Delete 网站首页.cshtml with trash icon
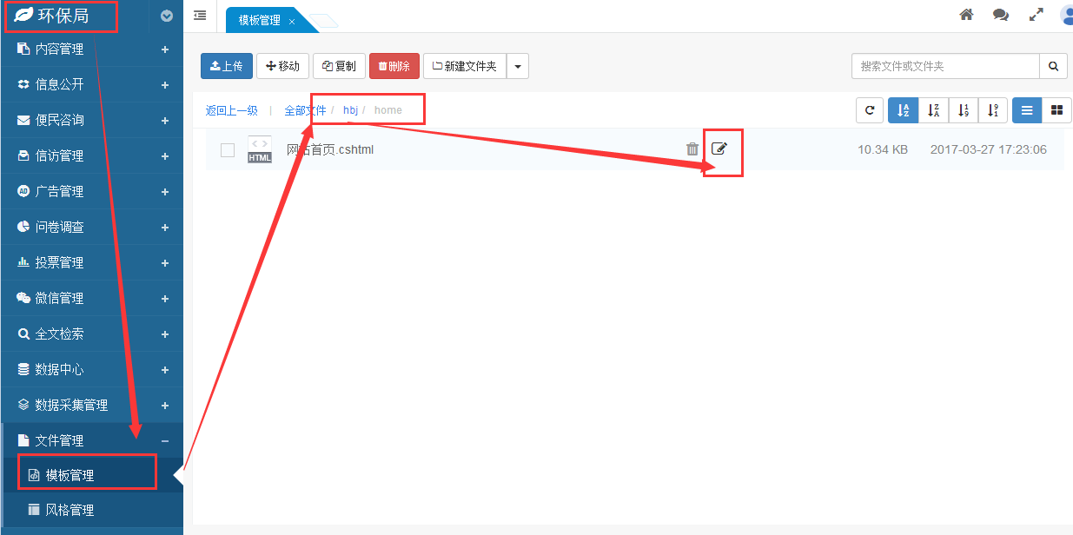The image size is (1073, 535). [692, 149]
